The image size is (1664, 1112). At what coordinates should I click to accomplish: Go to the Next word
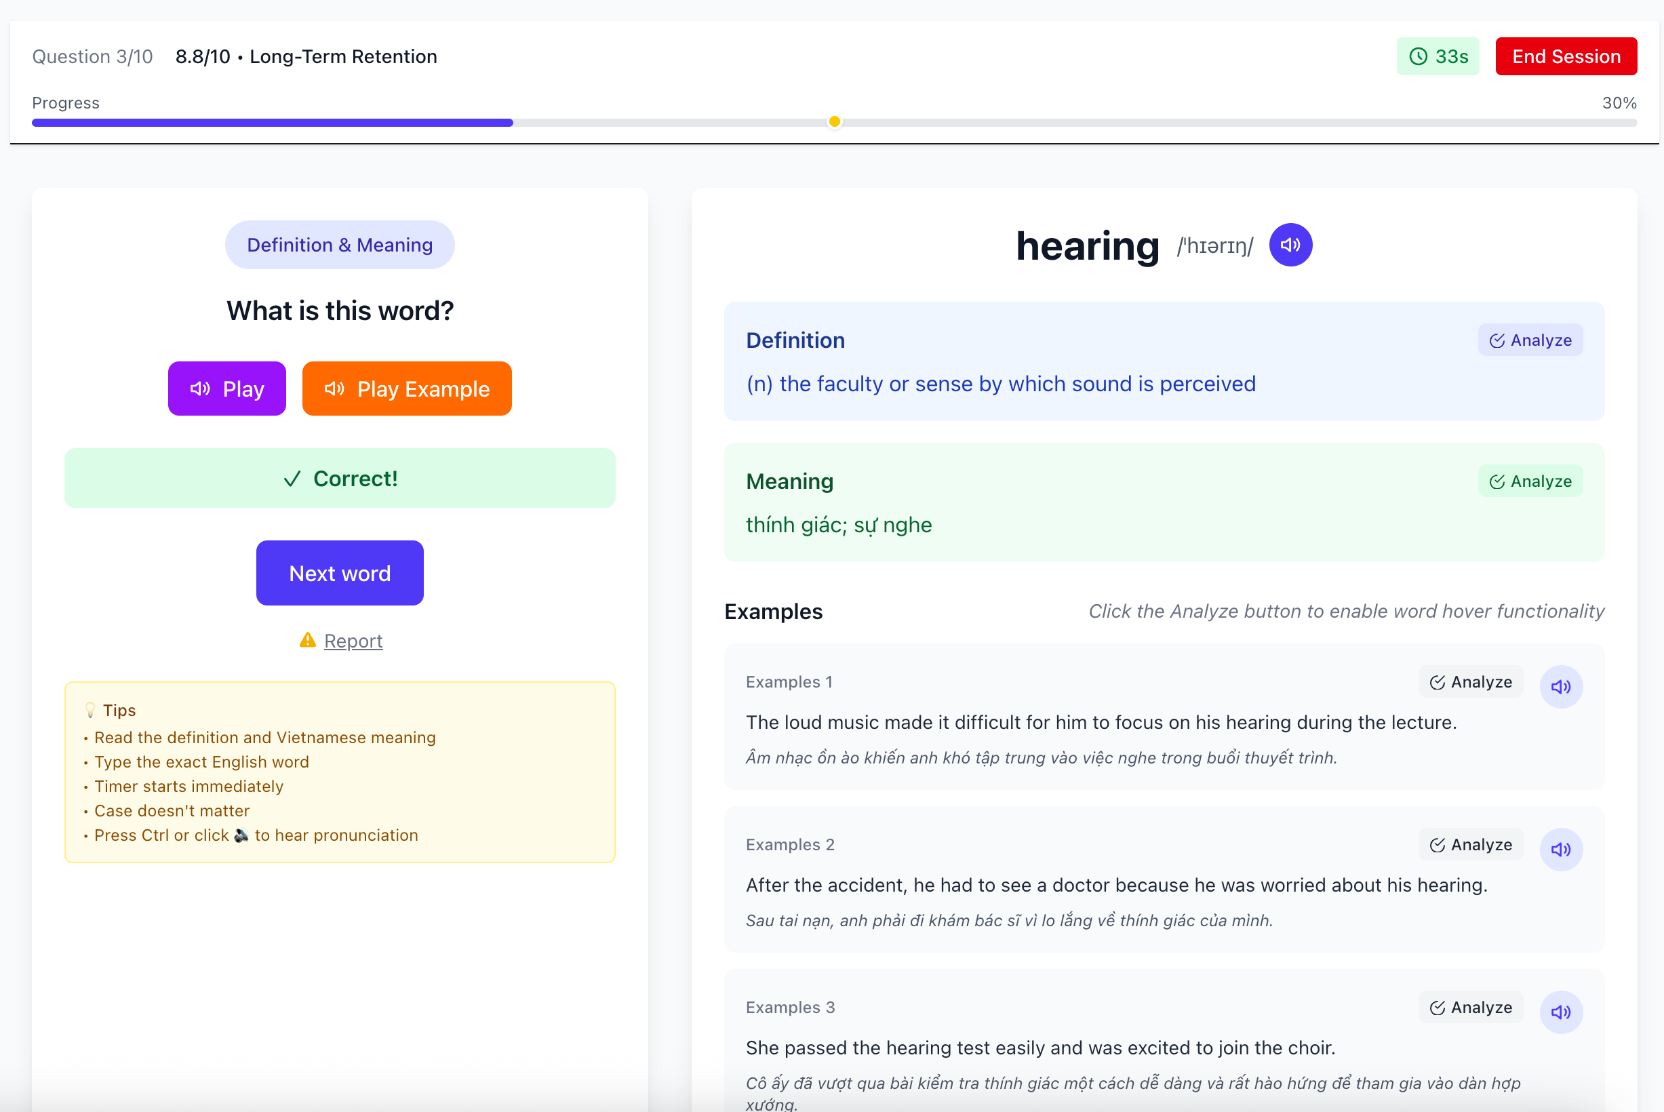click(340, 573)
